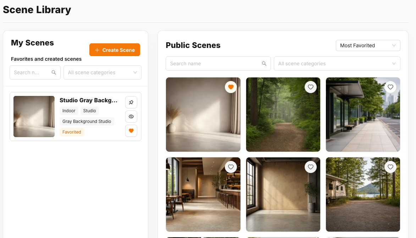The width and height of the screenshot is (416, 238).
Task: Open the cafe interior thumbnail
Action: point(203,194)
